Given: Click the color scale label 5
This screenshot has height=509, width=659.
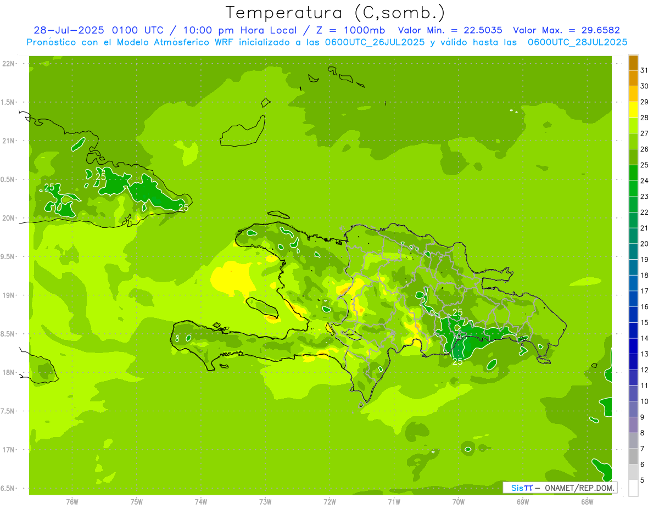Looking at the screenshot, I should (643, 480).
